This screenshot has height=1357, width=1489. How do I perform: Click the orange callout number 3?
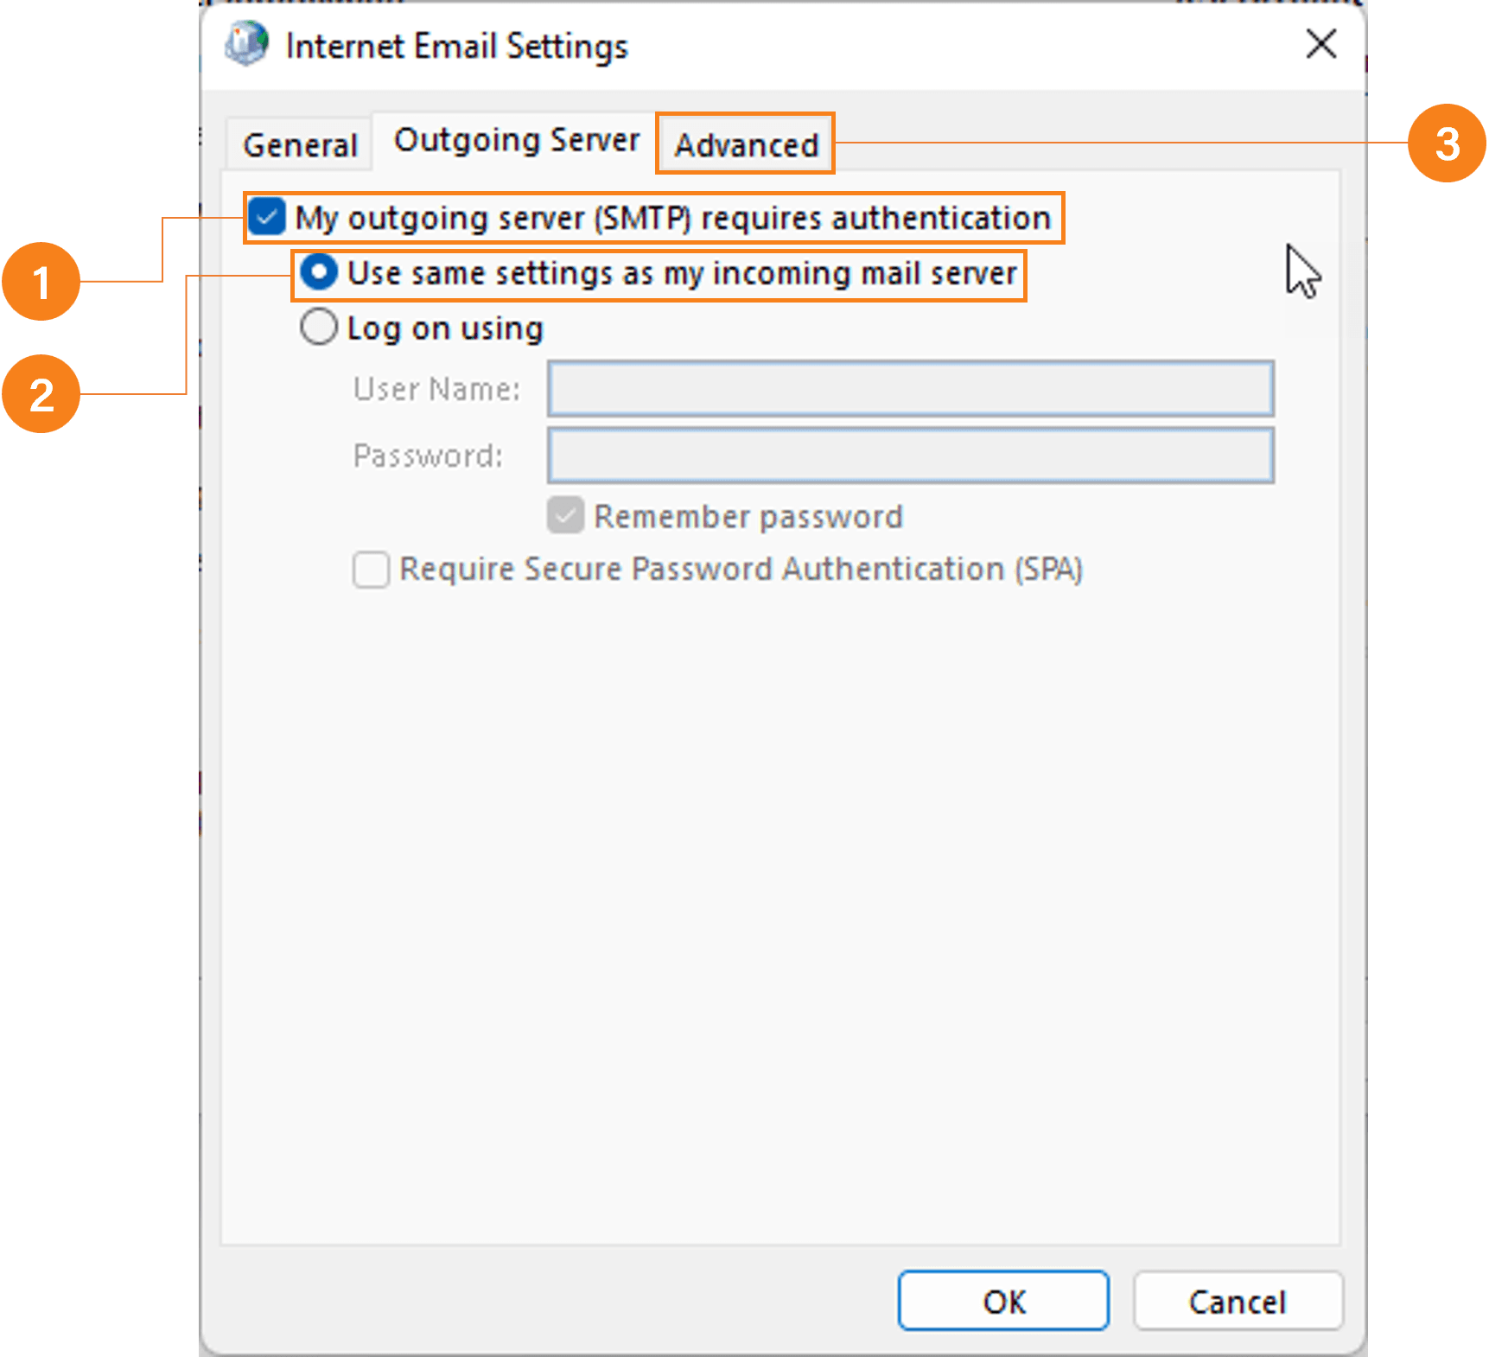click(x=1448, y=143)
